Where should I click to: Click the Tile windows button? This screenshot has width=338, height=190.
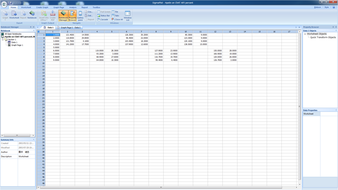[x=115, y=12]
